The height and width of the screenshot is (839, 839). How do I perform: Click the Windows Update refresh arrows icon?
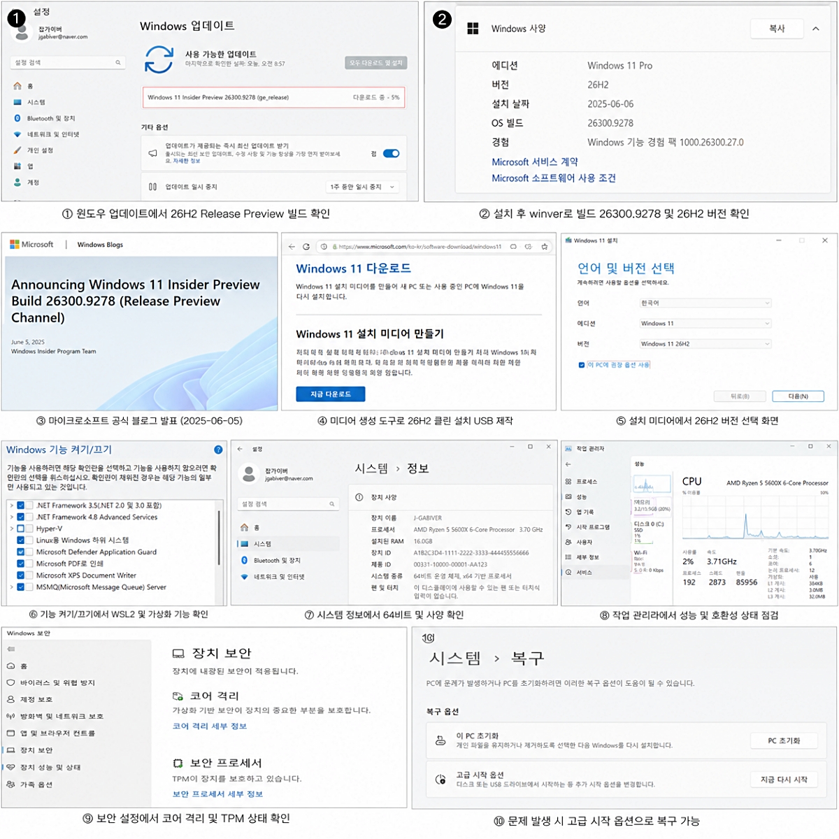point(159,59)
